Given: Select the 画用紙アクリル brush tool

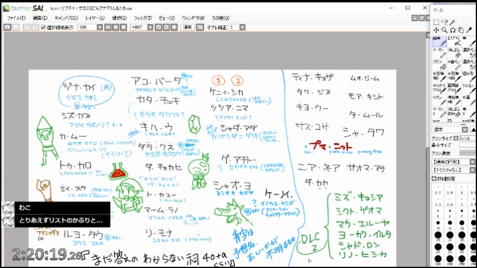Looking at the screenshot, I should pyautogui.click(x=454, y=88).
